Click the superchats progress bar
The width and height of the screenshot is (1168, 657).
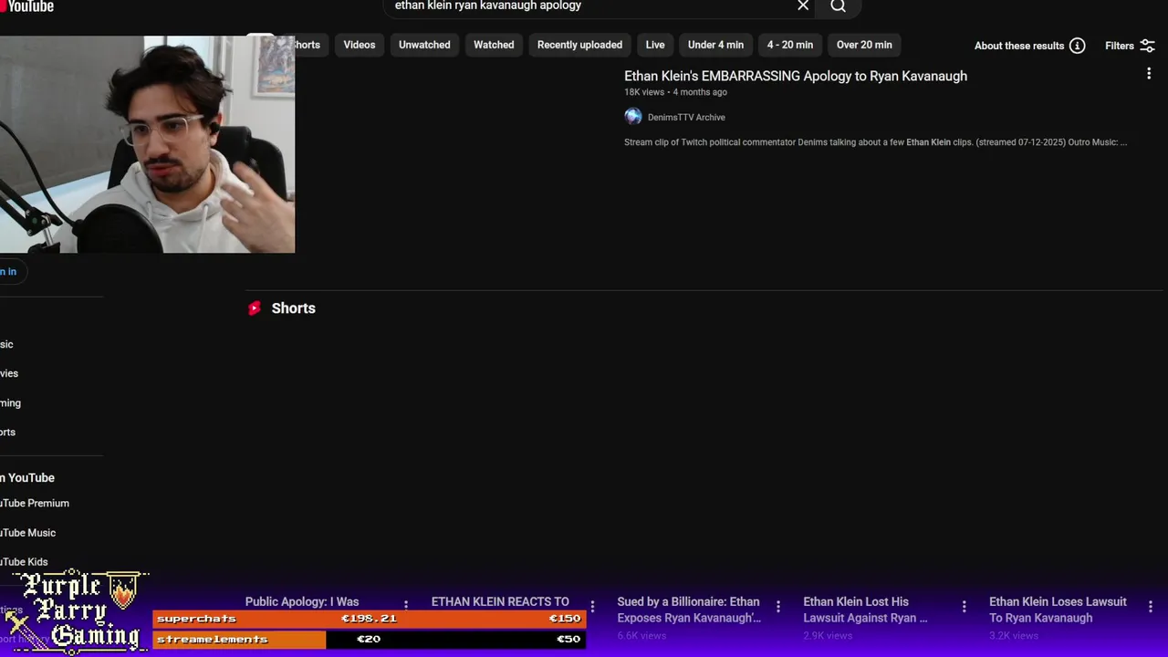click(369, 619)
